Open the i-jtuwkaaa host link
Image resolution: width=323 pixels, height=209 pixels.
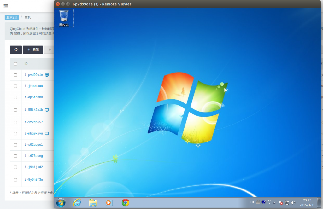click(34, 86)
